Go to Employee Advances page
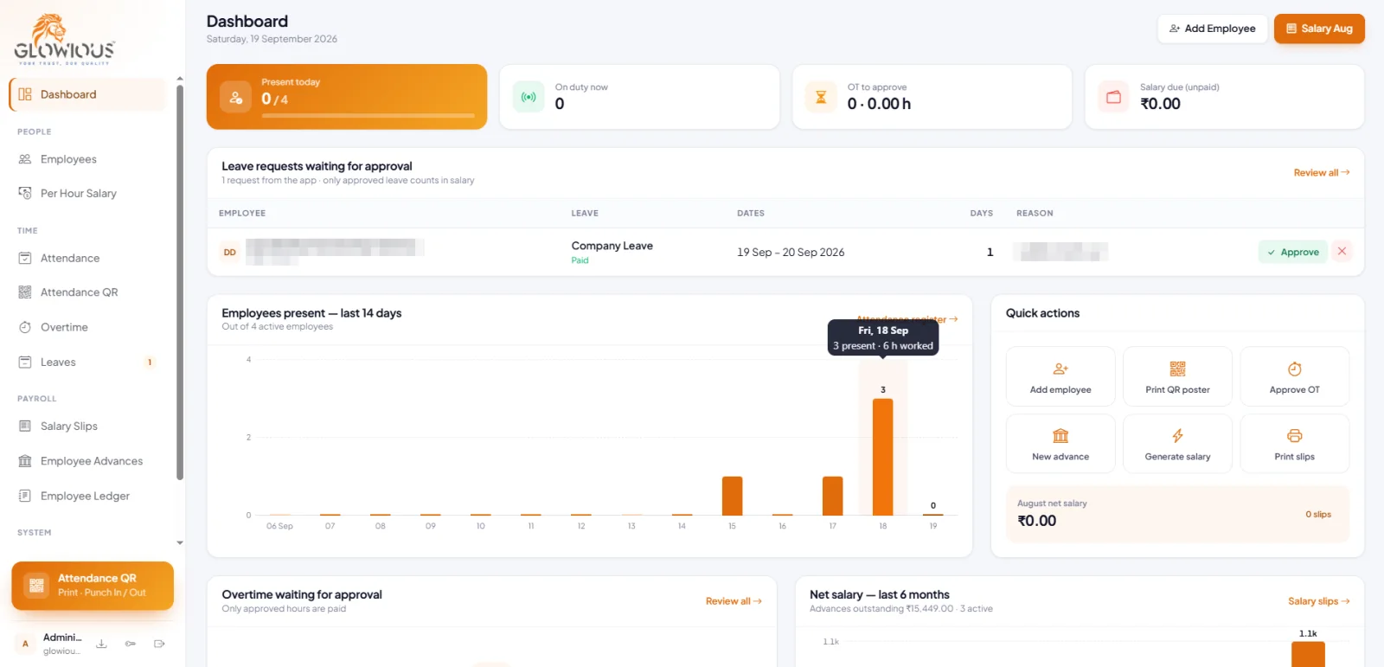 click(x=87, y=461)
